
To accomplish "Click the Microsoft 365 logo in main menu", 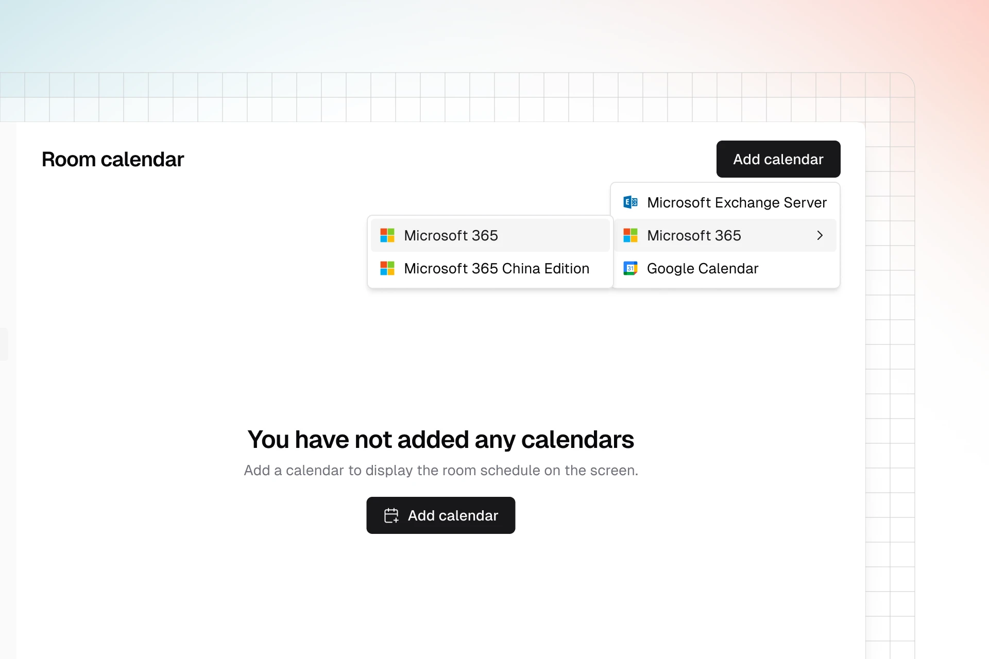I will pyautogui.click(x=630, y=235).
